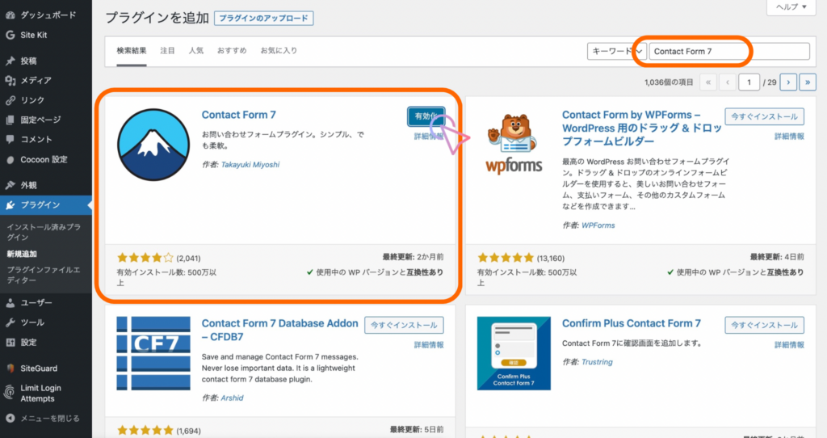The height and width of the screenshot is (438, 827).
Task: Open 投稿 pin icon in sidebar
Action: [x=10, y=61]
